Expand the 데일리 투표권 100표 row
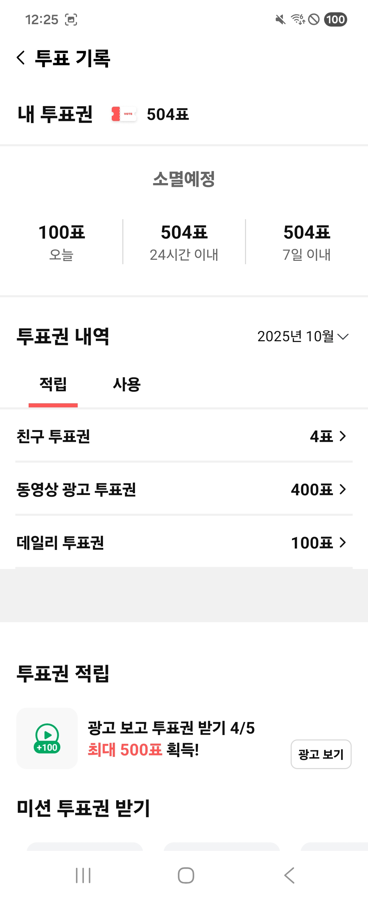This screenshot has height=900, width=368. pos(184,542)
